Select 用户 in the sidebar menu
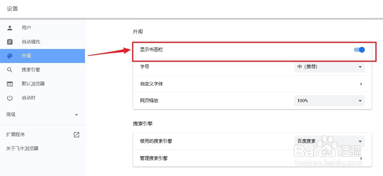The image size is (383, 176). click(x=26, y=28)
